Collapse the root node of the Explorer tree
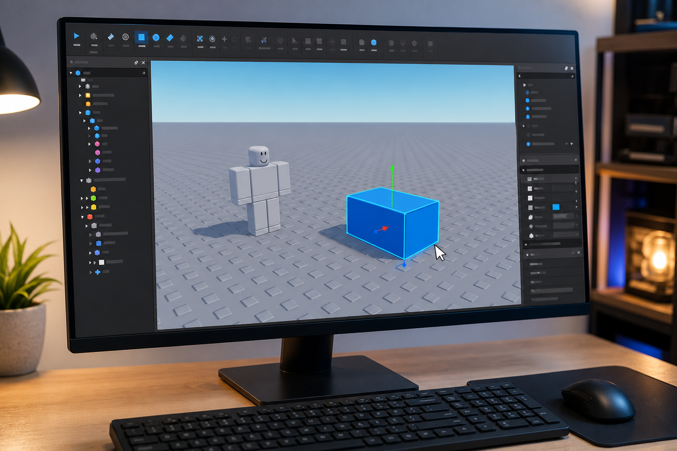677x451 pixels. [71, 73]
